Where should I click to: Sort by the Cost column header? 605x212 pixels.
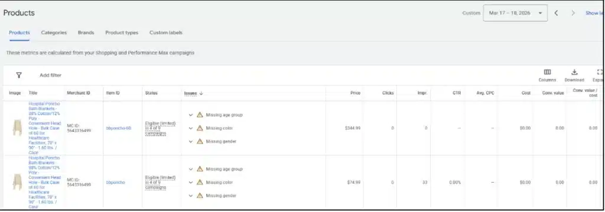[x=526, y=93]
